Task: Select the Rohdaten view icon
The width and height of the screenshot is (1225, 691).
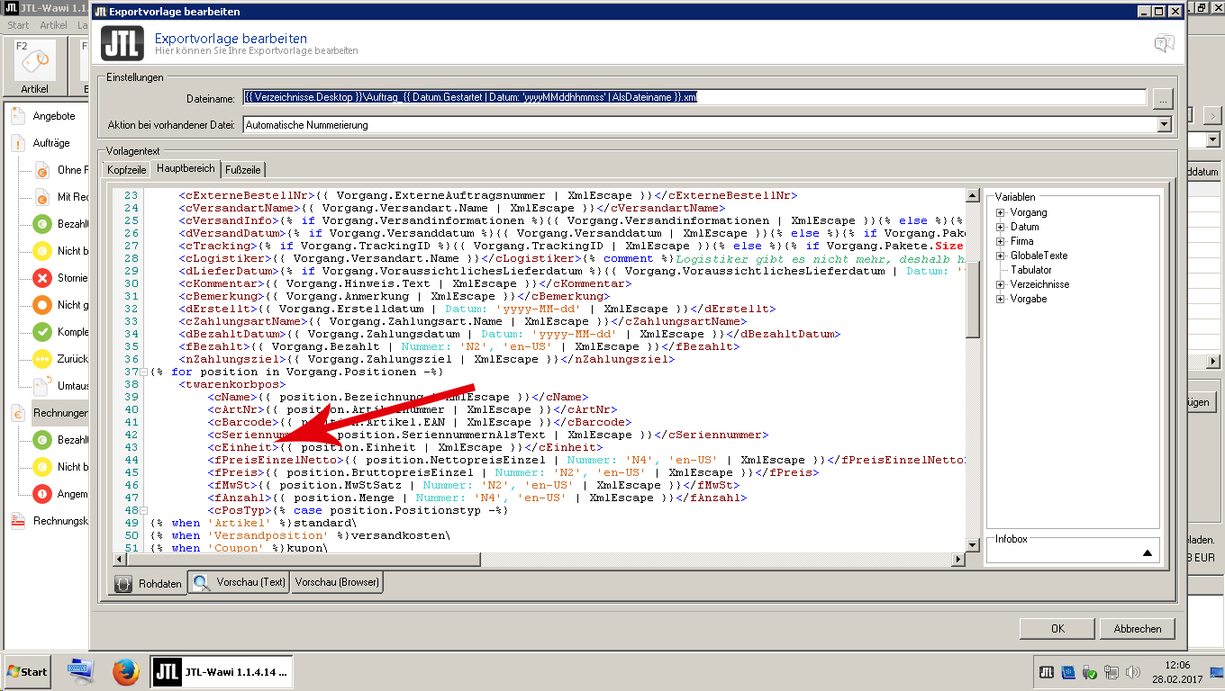Action: click(124, 583)
